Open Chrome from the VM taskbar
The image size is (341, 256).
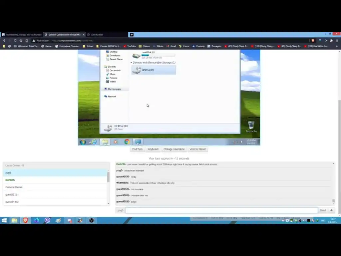click(127, 142)
